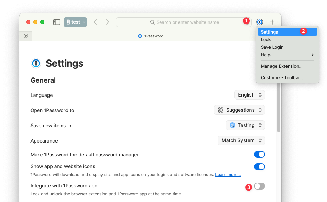Click the Suggestions icon in Open 1Password dropdown

pos(221,110)
